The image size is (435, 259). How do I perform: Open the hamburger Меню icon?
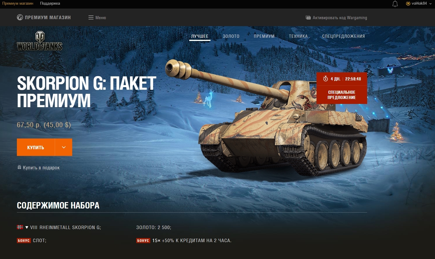pyautogui.click(x=91, y=17)
